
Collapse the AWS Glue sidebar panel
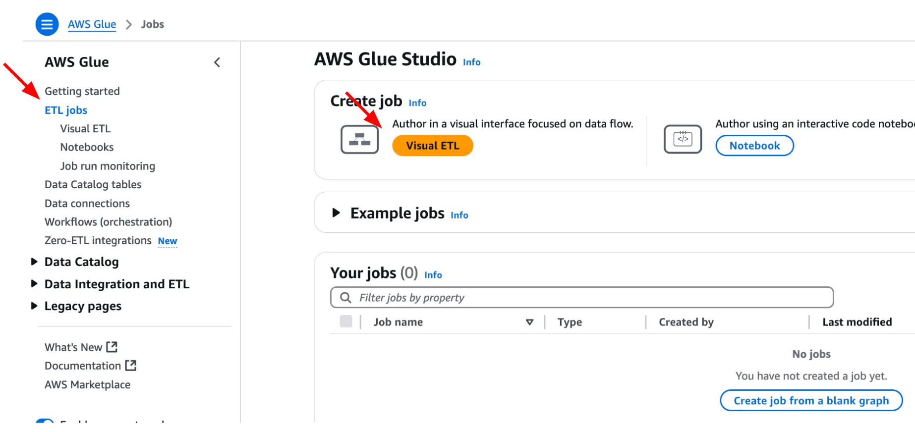tap(217, 62)
